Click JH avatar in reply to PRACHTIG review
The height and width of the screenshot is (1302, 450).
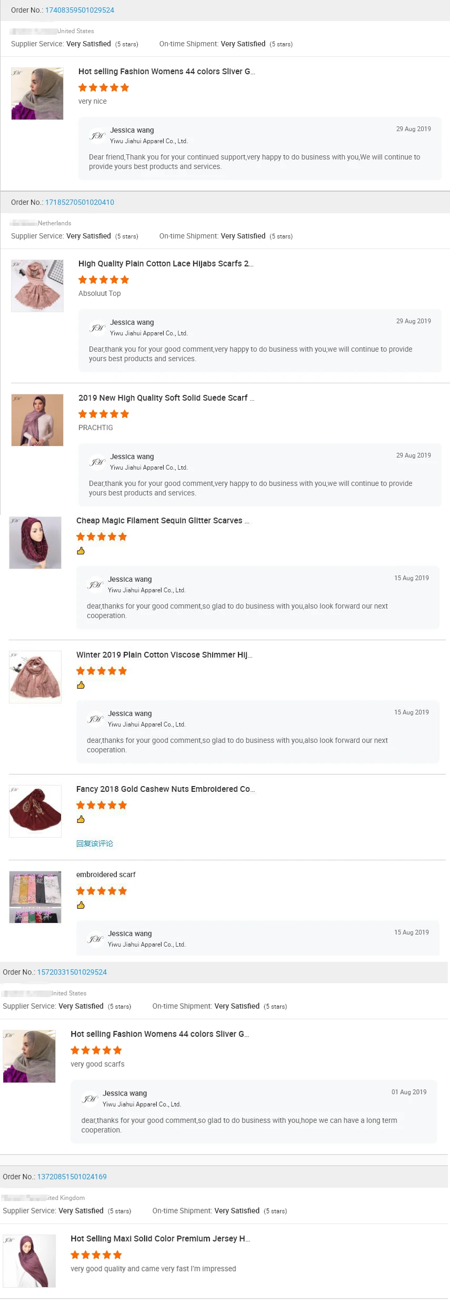(x=97, y=462)
